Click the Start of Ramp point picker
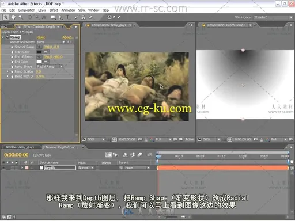Viewport: 295px width, 221px height. coord(39,47)
